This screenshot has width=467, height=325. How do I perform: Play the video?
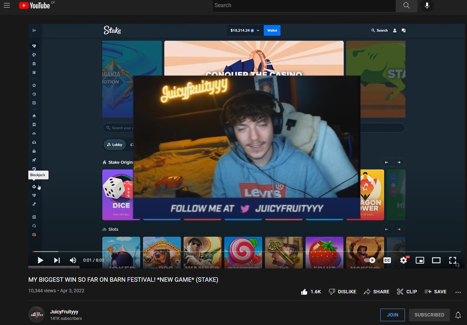click(x=40, y=260)
